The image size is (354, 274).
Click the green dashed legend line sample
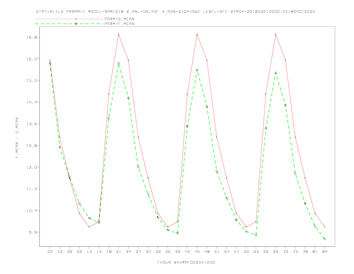(x=69, y=24)
